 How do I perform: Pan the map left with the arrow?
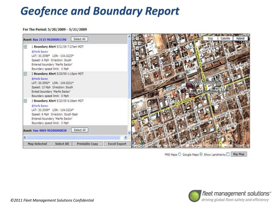[x=135, y=43]
